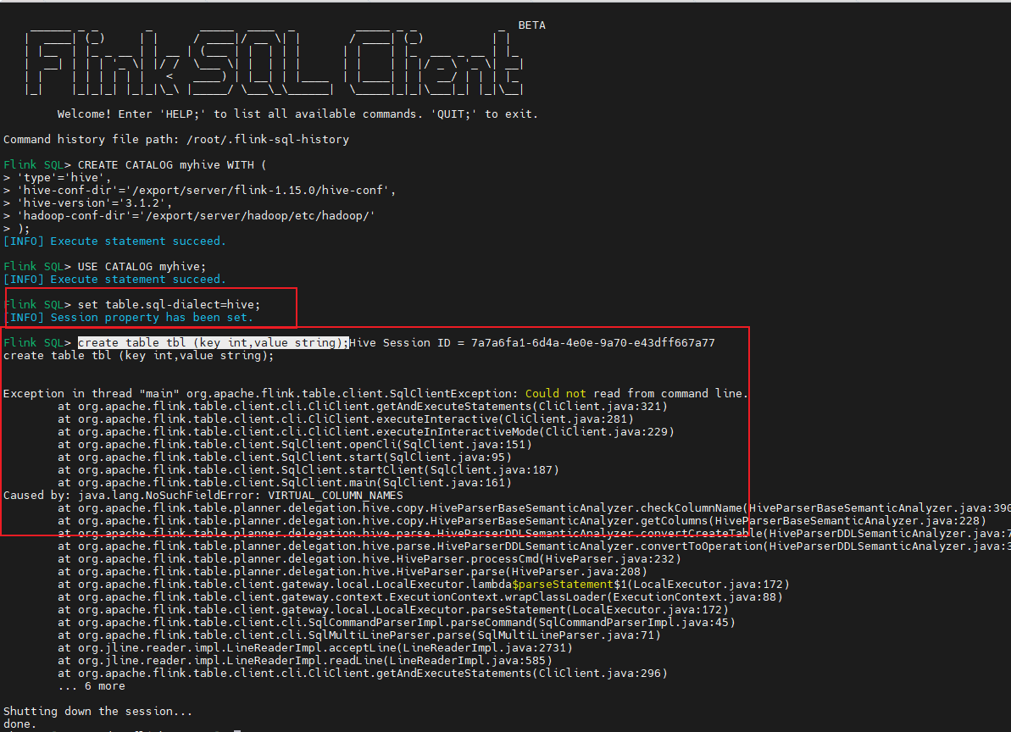Click the first 'Execute statement succeed.' info line
The width and height of the screenshot is (1011, 732).
click(x=114, y=241)
